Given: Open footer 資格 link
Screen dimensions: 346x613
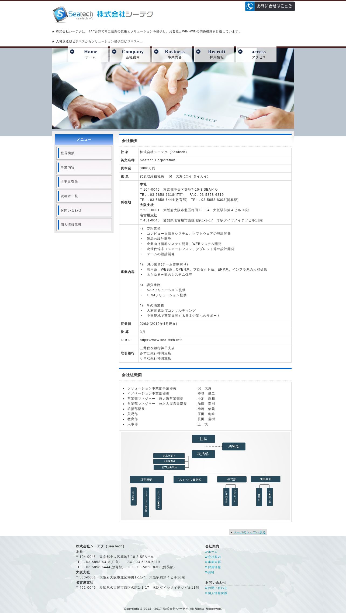Looking at the screenshot, I should [211, 572].
